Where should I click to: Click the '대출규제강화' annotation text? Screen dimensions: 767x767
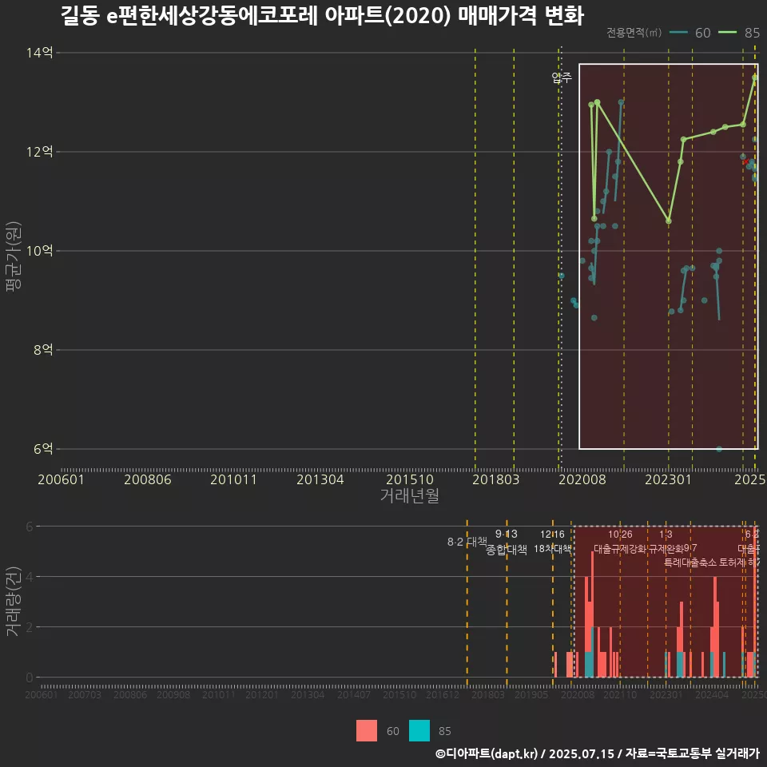620,549
